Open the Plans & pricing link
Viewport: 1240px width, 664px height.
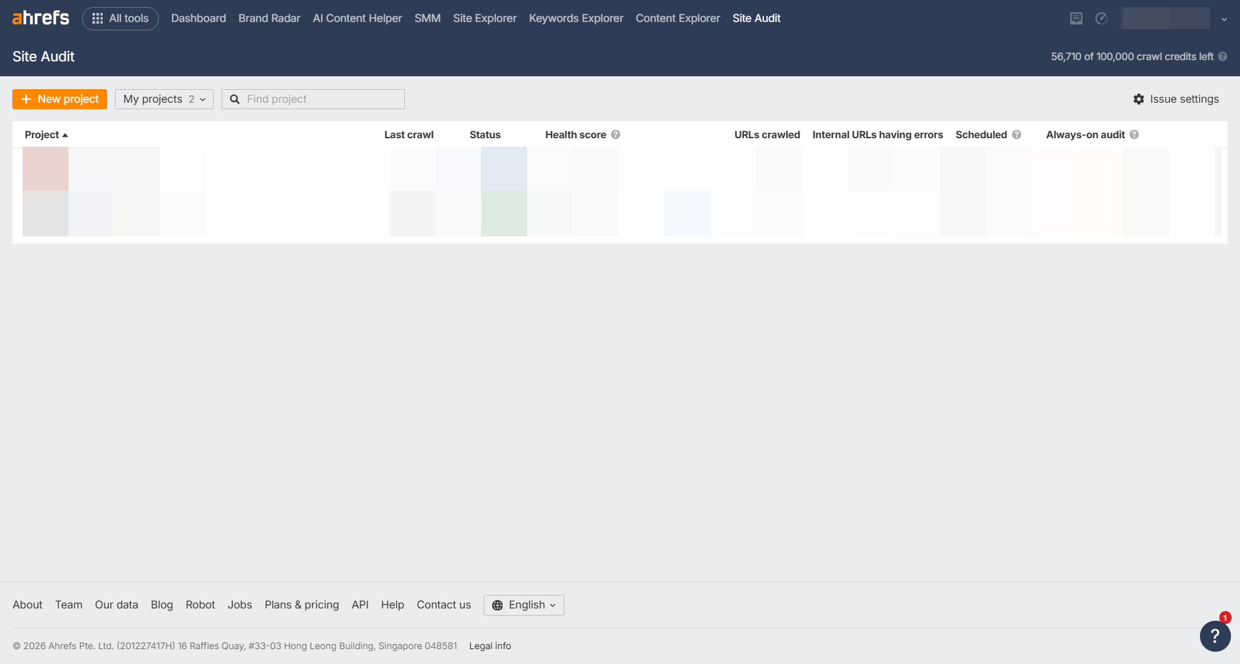tap(302, 605)
